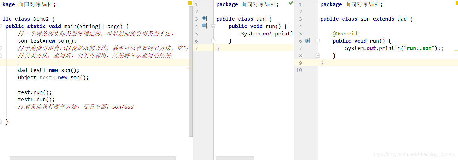The image size is (458, 160).
Task: Collapse run() method fold in dad class
Action: click(213, 27)
